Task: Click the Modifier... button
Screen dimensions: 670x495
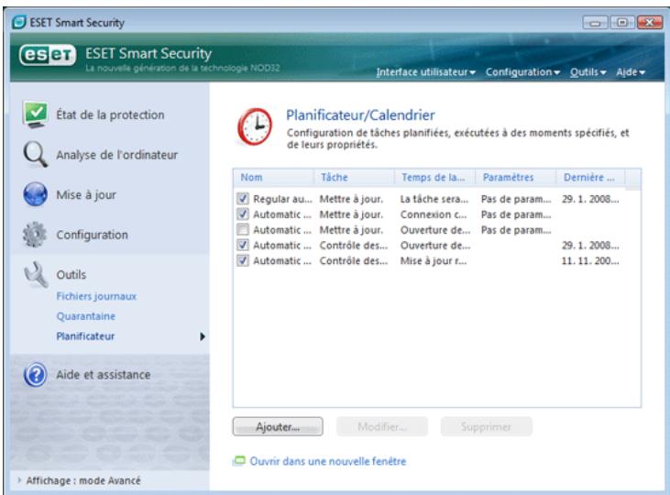Action: (382, 426)
